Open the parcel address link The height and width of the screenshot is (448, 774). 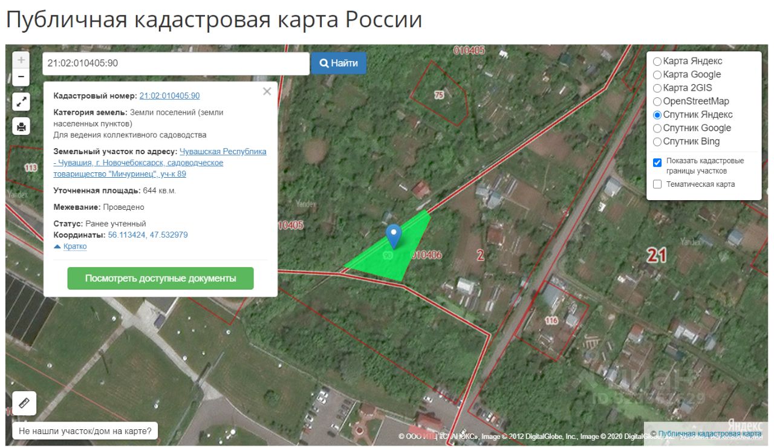[x=160, y=163]
